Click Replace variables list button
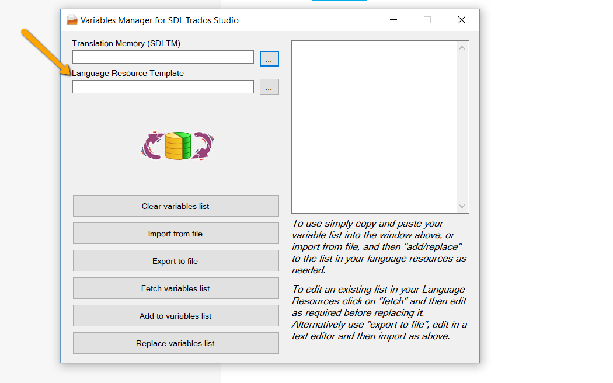This screenshot has width=613, height=383. tap(176, 343)
